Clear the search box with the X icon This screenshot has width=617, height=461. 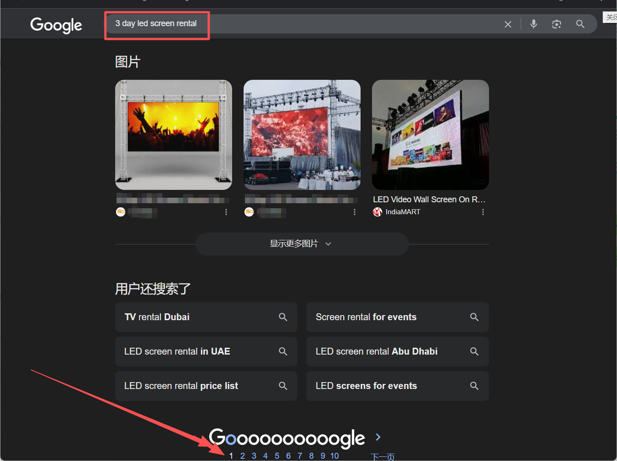click(508, 24)
